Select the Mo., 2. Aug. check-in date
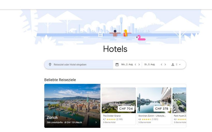This screenshot has width=212, height=132. pos(127,64)
